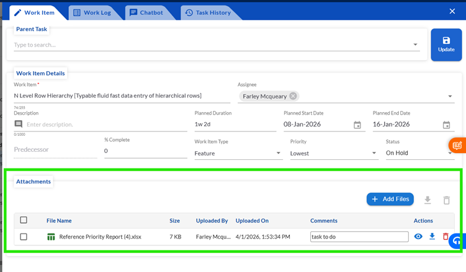This screenshot has height=272, width=466.
Task: Check the Reference Priority Report row checkbox
Action: coord(24,237)
